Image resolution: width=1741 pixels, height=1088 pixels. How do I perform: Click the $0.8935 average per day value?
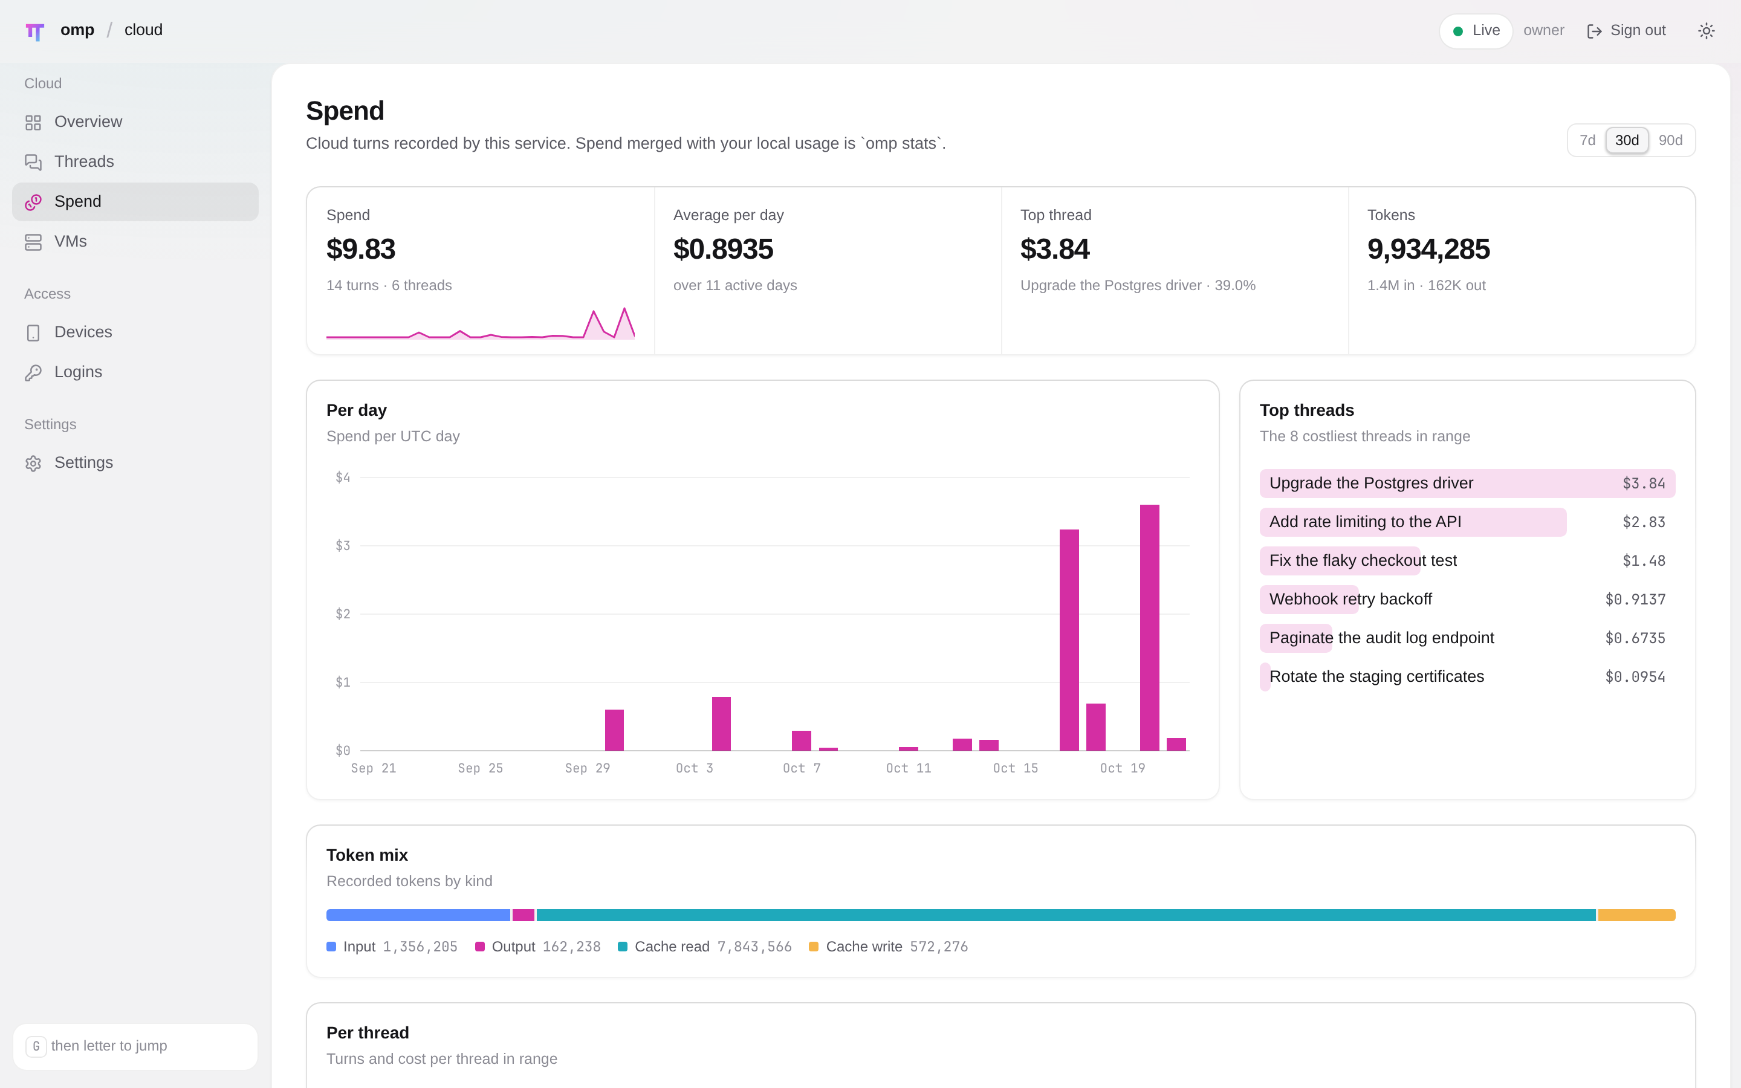(723, 250)
